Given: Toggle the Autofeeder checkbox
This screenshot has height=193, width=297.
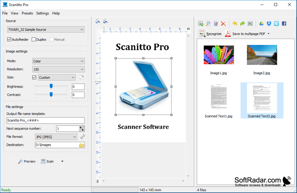Looking at the screenshot, I should coord(9,39).
